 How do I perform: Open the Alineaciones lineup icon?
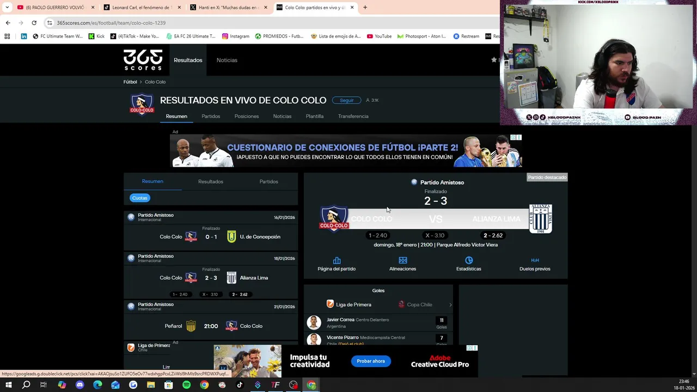(402, 260)
